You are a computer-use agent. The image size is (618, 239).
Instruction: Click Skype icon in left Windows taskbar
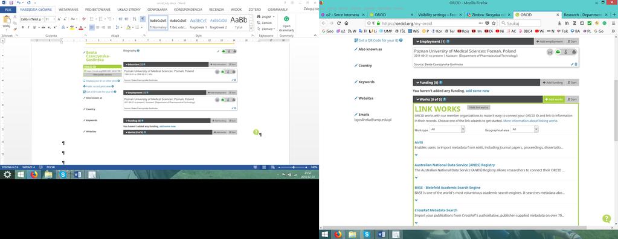coord(63,175)
